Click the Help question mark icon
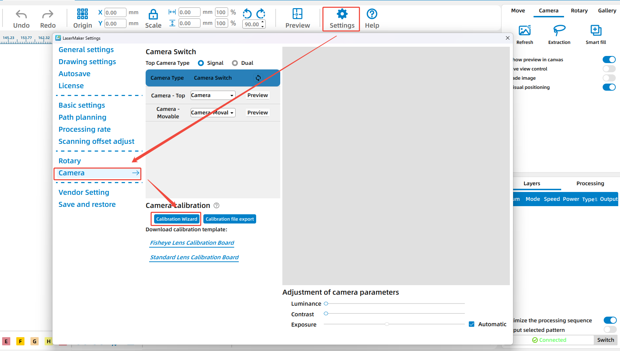 372,14
